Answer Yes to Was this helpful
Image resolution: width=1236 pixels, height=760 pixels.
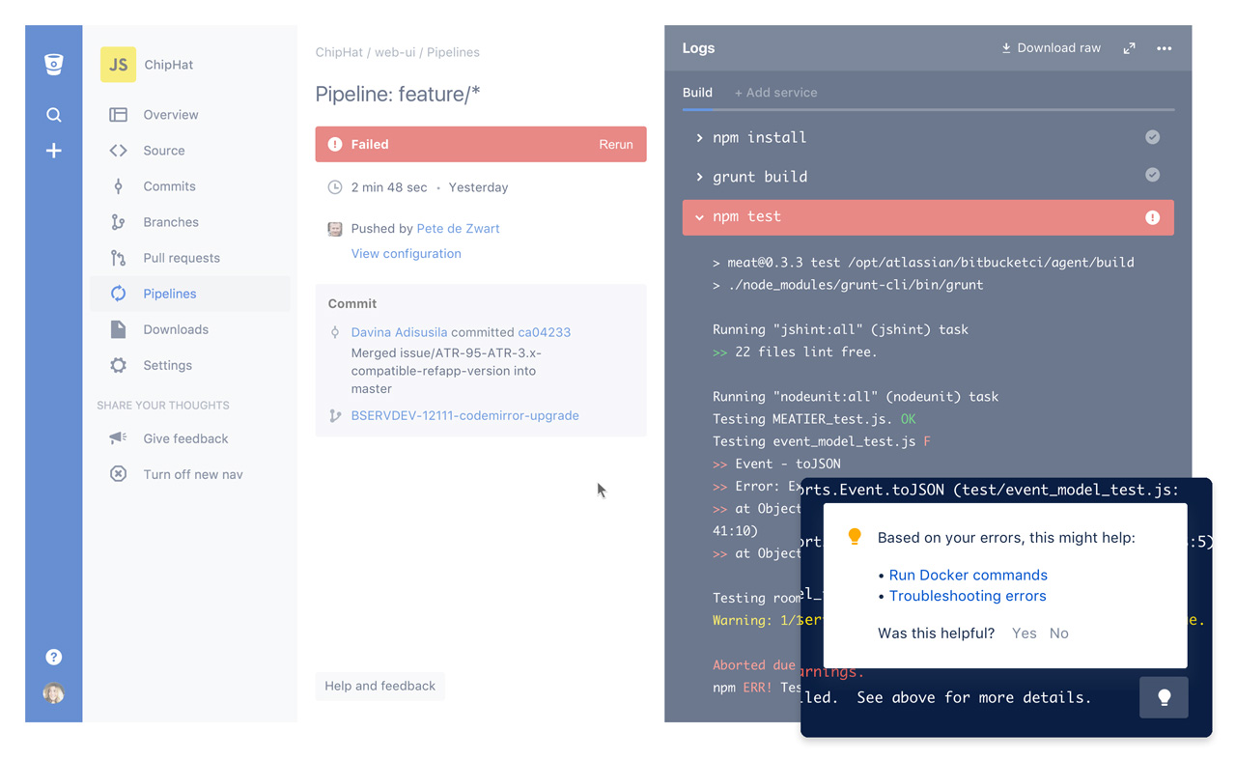(x=1025, y=633)
